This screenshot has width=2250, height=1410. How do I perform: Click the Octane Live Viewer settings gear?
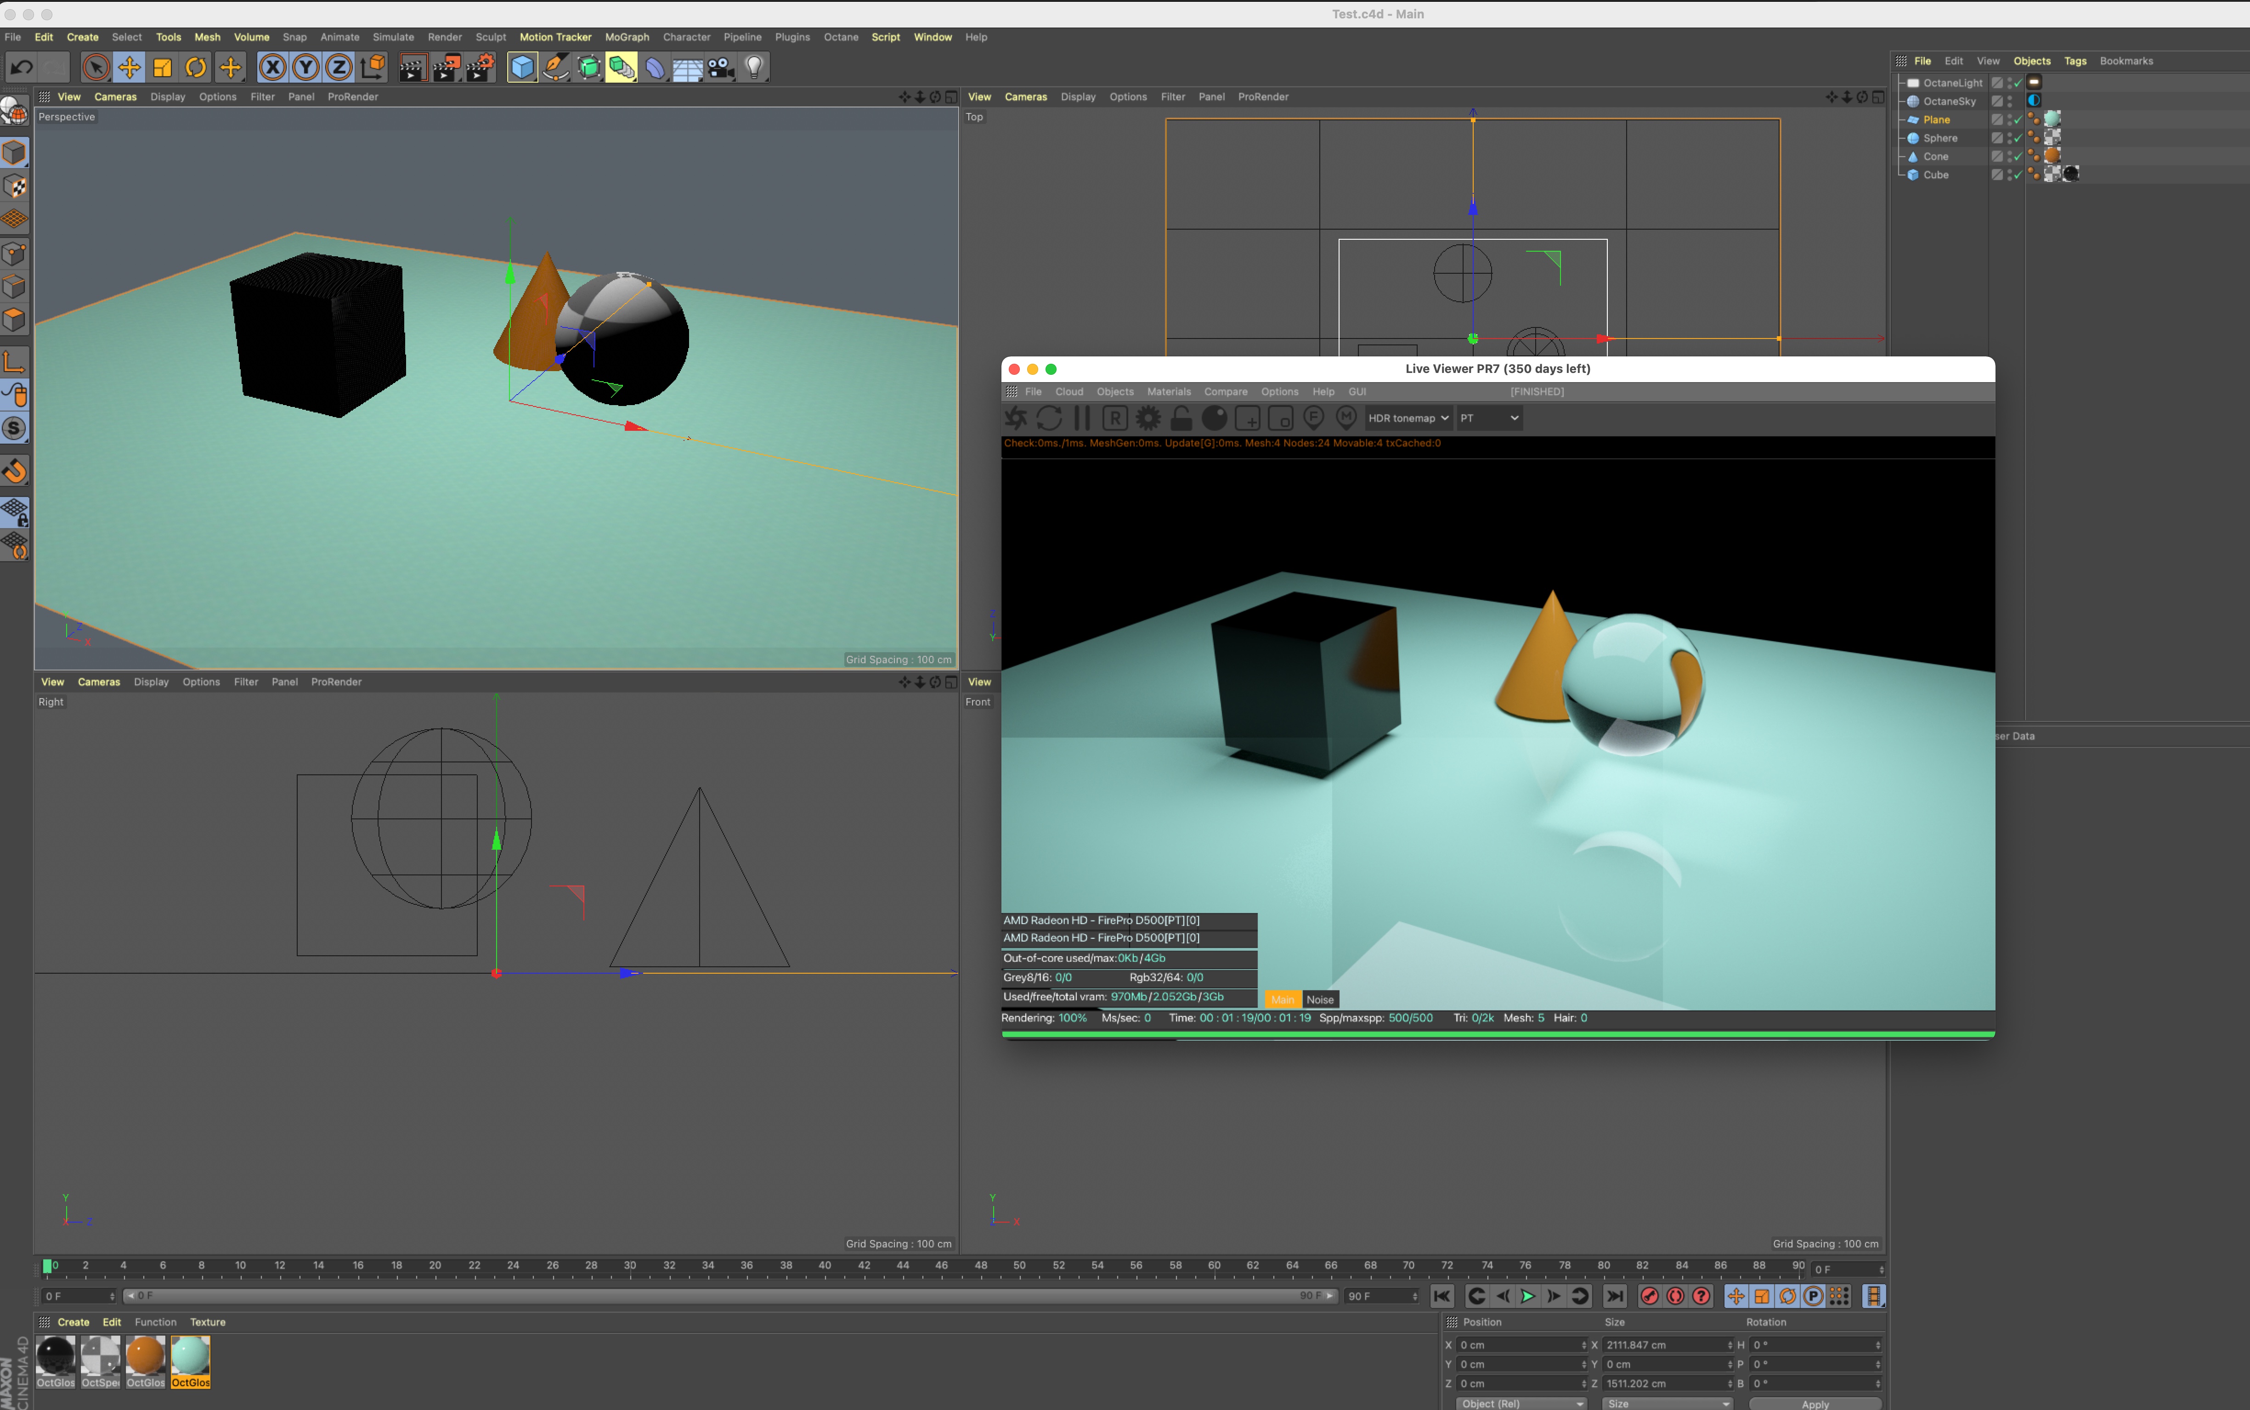pos(1148,418)
